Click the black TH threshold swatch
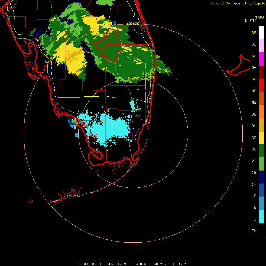 261,230
